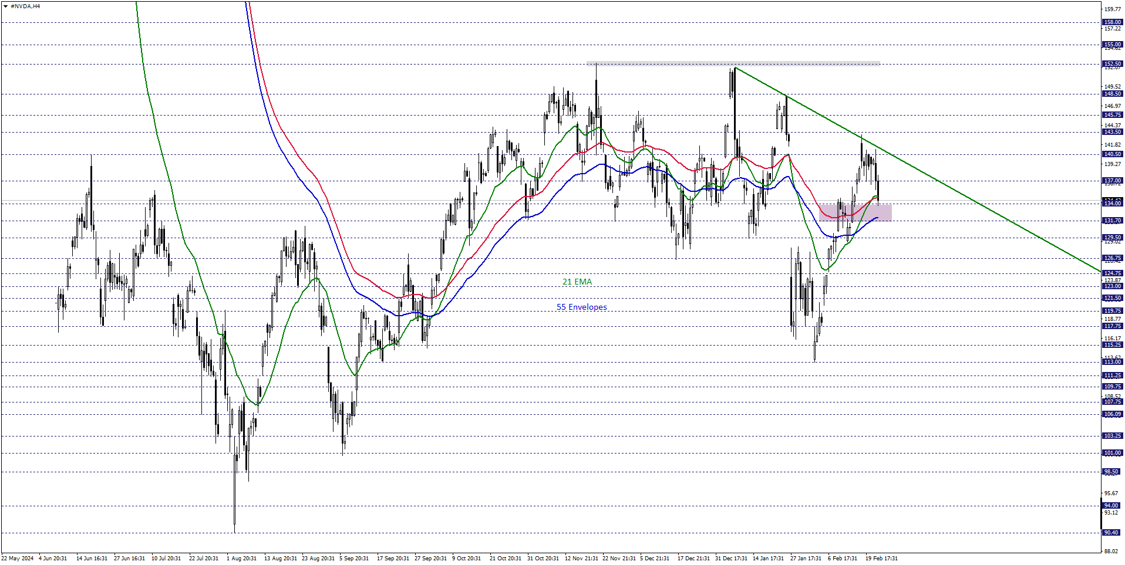The height and width of the screenshot is (565, 1125).
Task: Click the "17 Dec 21:31" time label
Action: click(693, 559)
